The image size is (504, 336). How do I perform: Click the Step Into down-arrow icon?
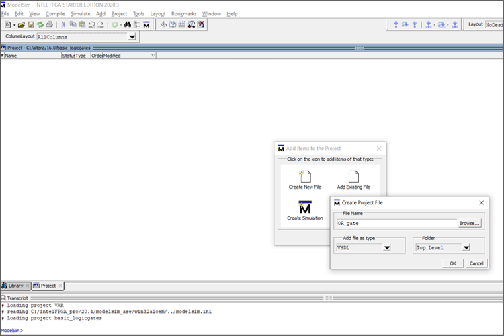396,24
